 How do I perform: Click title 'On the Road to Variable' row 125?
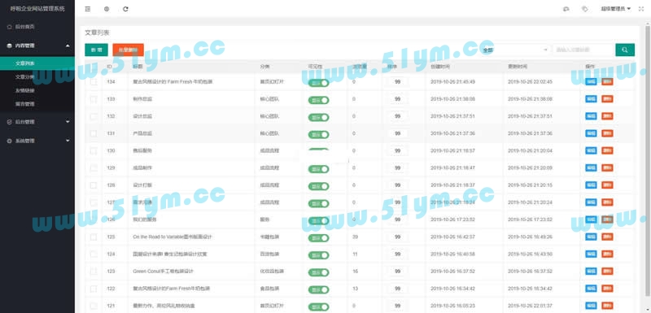[173, 237]
